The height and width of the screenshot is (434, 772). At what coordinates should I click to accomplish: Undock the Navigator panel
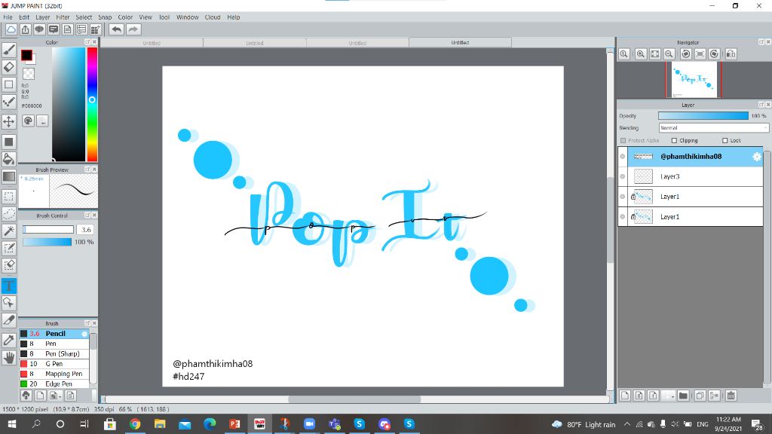pos(761,42)
